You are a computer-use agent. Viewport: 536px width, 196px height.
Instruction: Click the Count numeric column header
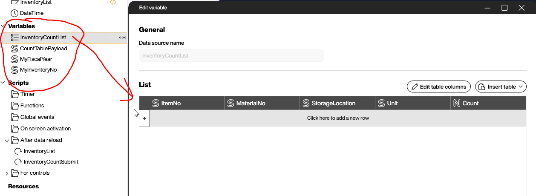click(470, 103)
